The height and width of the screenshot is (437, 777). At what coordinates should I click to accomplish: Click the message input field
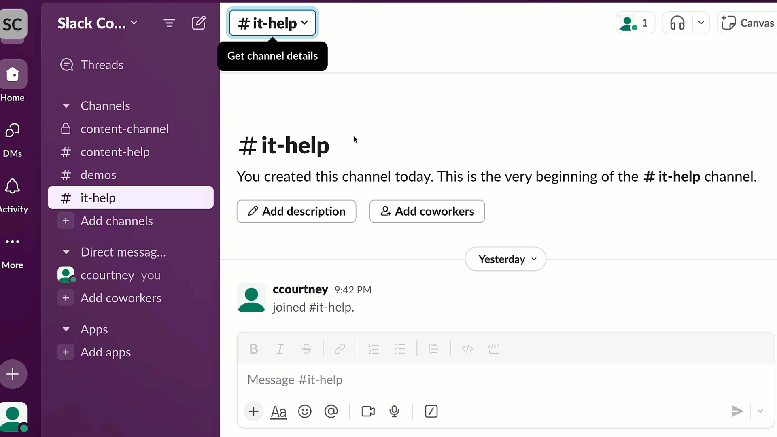[x=505, y=380]
